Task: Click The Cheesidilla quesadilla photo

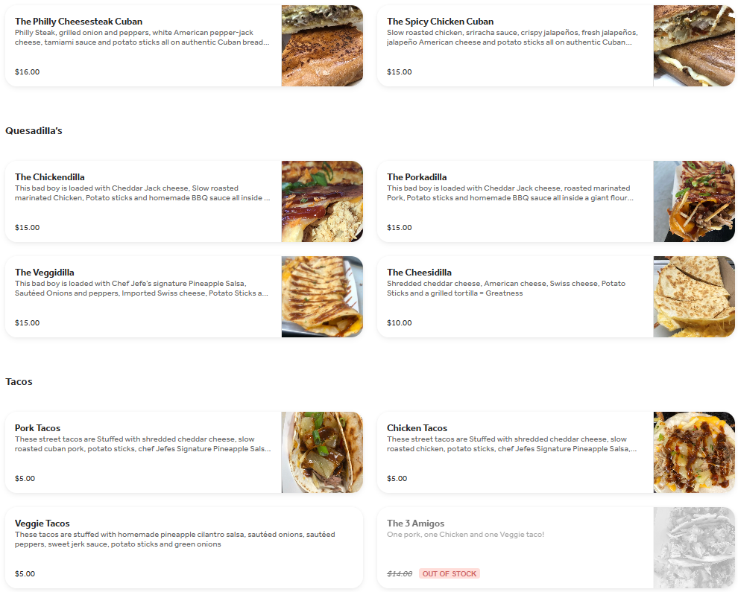Action: [x=694, y=296]
